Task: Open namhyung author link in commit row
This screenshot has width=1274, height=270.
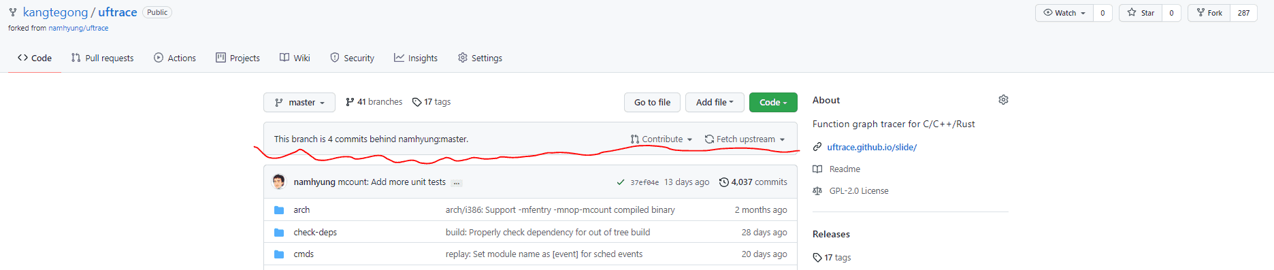Action: (x=314, y=182)
